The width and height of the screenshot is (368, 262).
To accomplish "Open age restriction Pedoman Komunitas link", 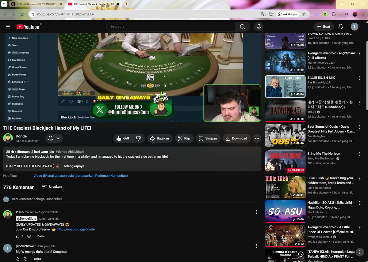I will tap(81, 176).
